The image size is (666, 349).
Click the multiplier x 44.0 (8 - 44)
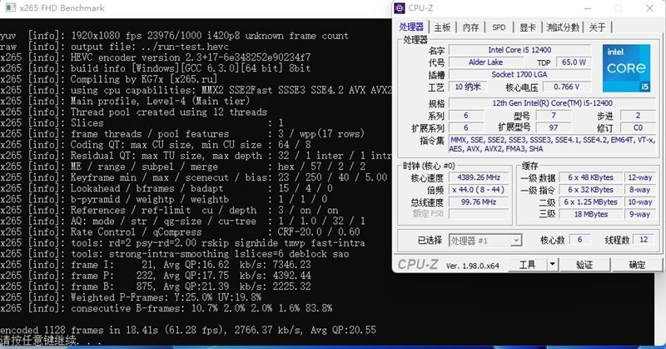(x=479, y=190)
